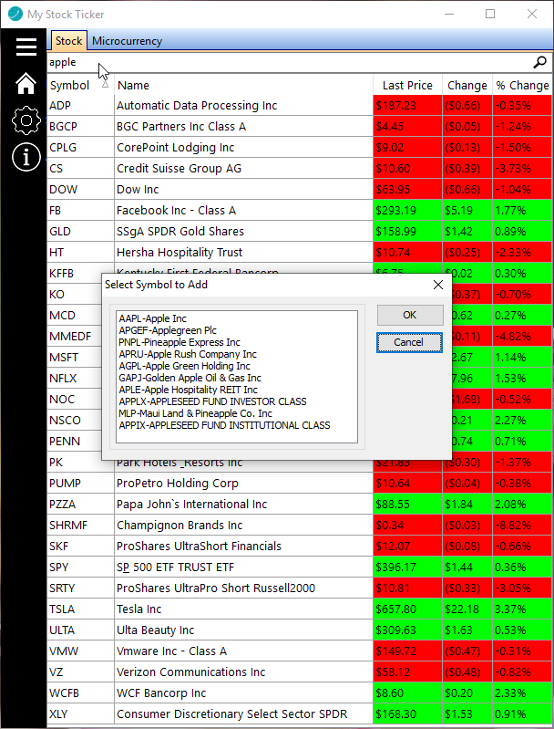Click the BGCP symbol cell

pos(80,127)
